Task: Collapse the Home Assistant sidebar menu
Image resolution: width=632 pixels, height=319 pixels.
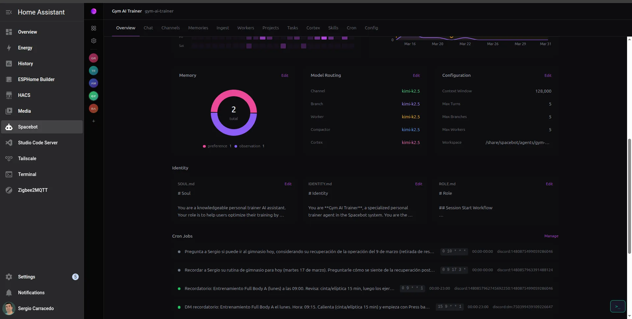Action: click(x=9, y=12)
